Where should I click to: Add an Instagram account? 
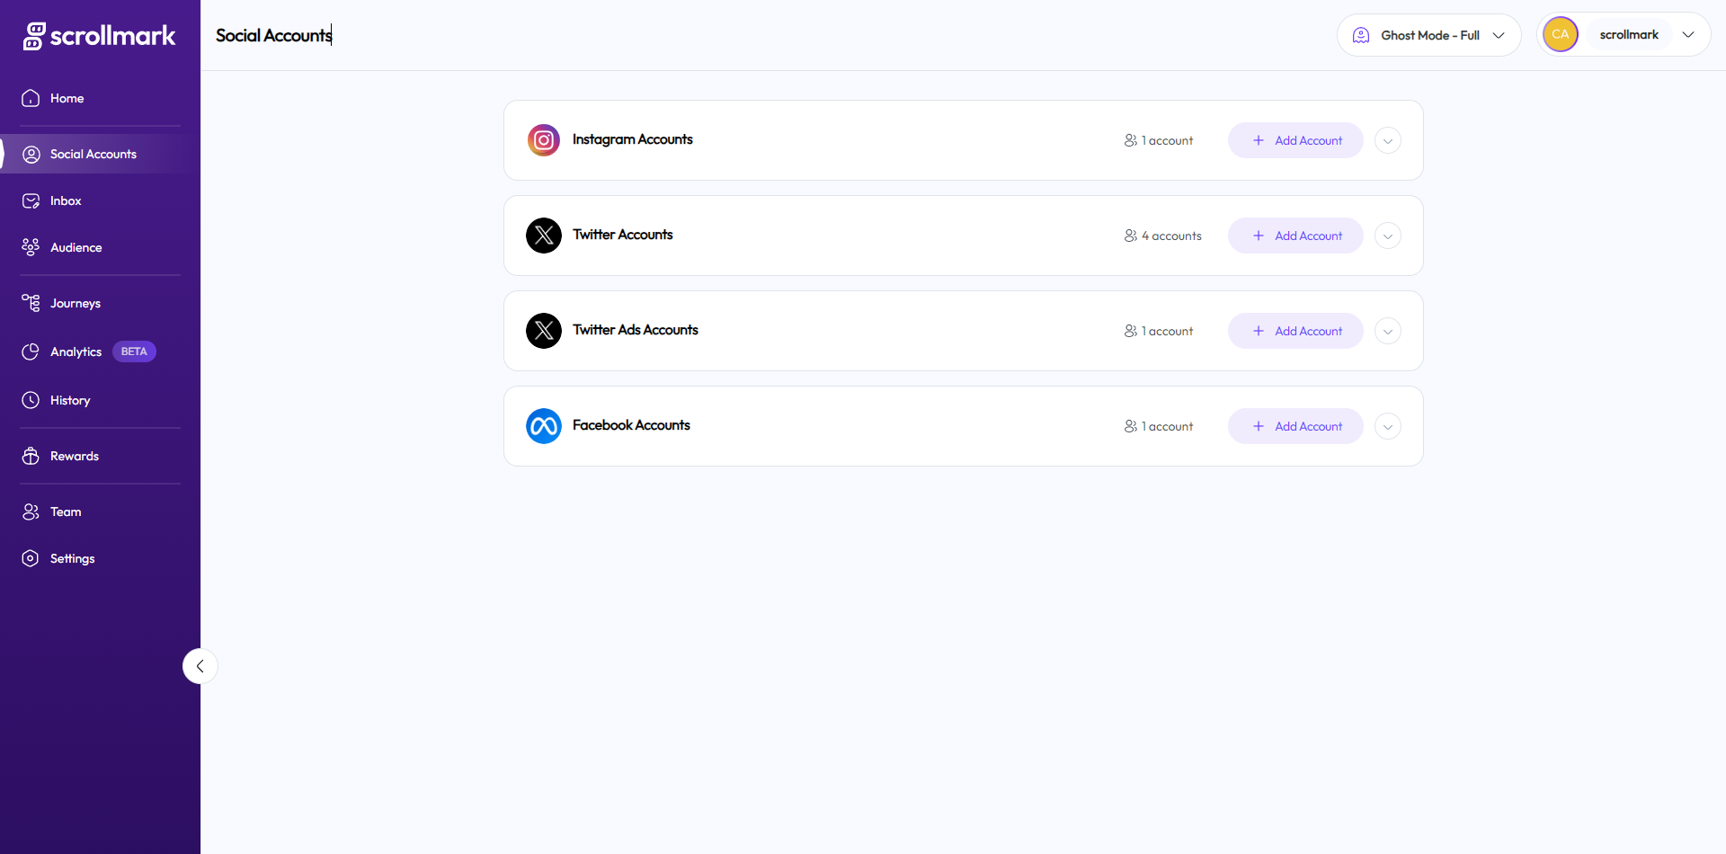click(x=1295, y=140)
